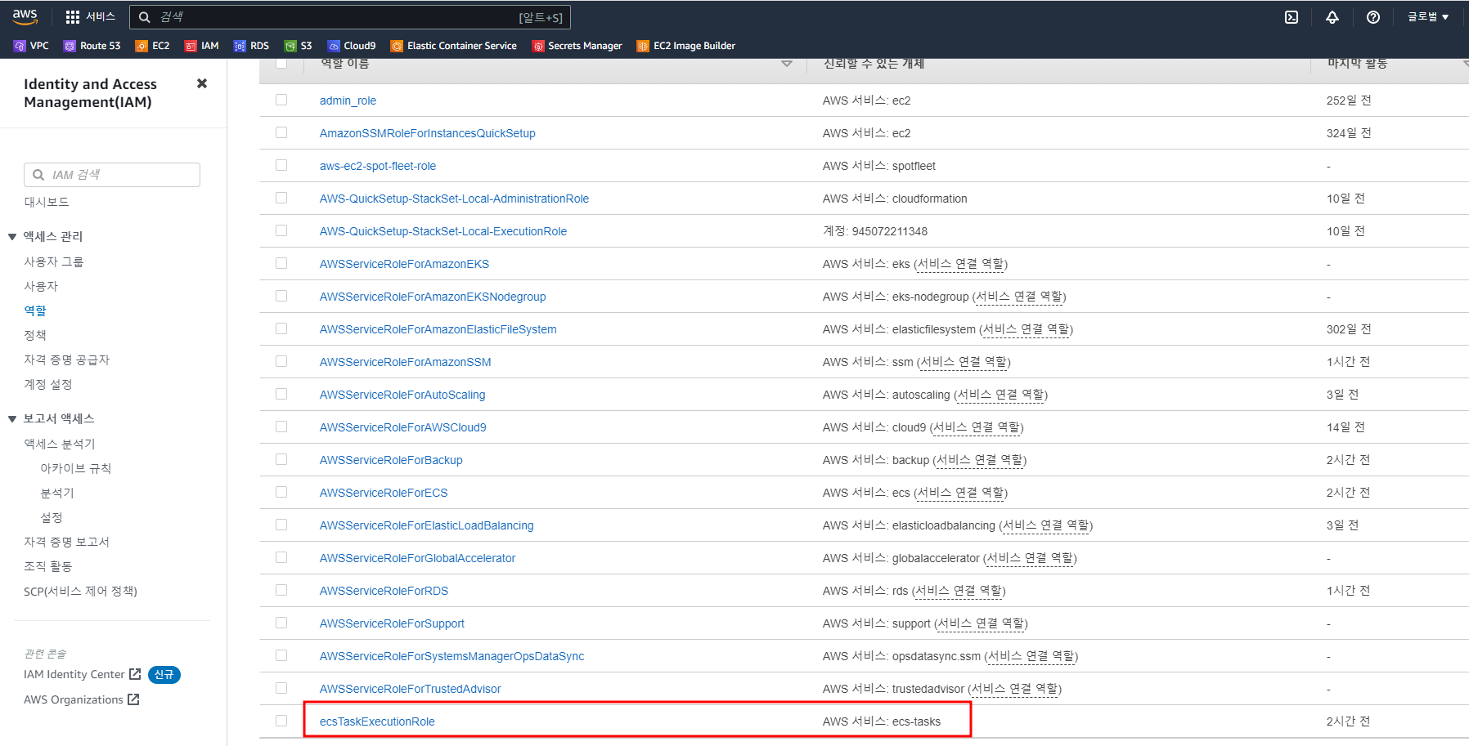
Task: Click the VPC shortcut icon
Action: point(20,46)
